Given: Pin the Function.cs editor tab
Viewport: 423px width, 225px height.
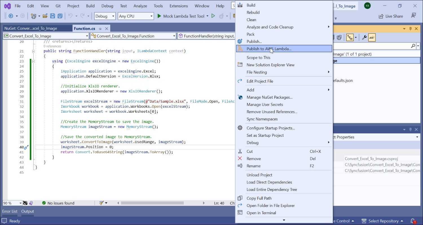Looking at the screenshot, I should click(x=100, y=28).
